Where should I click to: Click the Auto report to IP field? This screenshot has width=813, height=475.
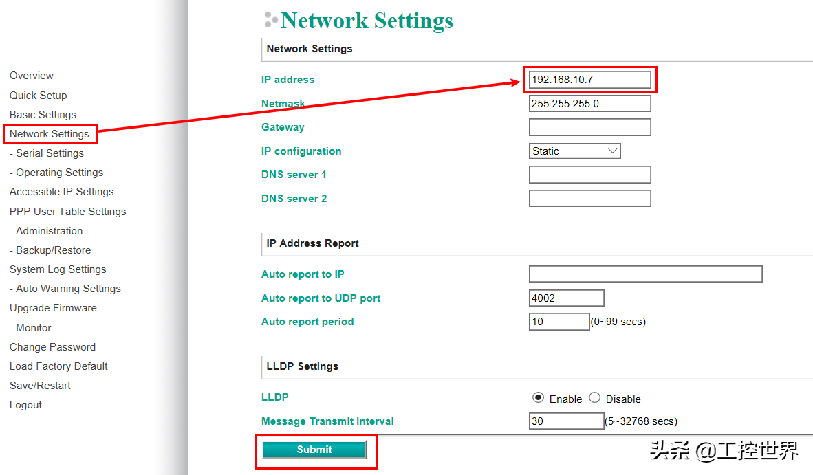[645, 274]
